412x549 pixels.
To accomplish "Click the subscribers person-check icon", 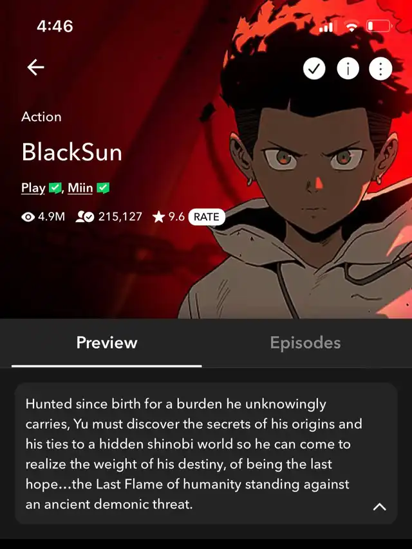I will (x=85, y=217).
